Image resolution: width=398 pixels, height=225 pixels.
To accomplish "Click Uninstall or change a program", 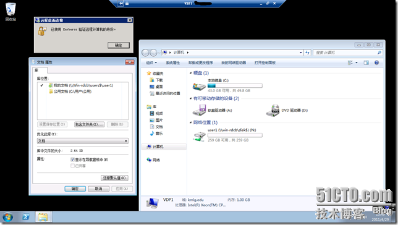I will (200, 62).
